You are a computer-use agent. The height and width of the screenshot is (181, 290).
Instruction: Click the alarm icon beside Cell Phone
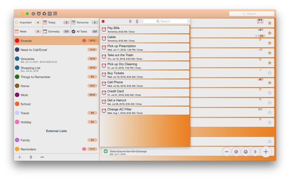[104, 84]
